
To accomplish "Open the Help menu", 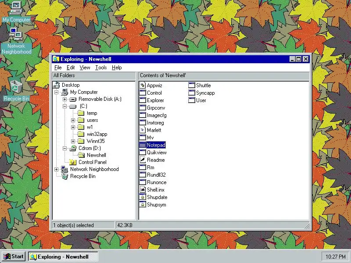I will point(117,68).
